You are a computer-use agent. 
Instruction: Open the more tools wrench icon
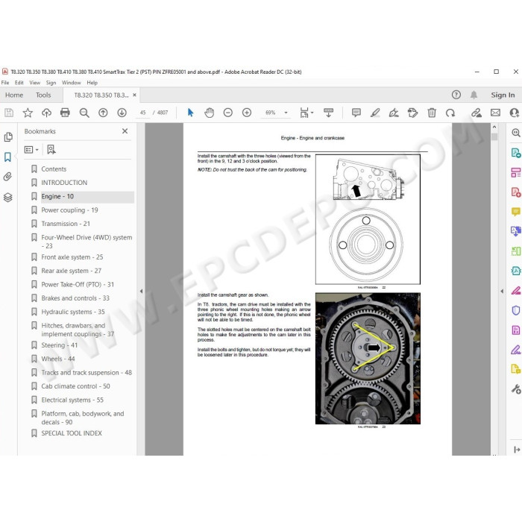[516, 389]
